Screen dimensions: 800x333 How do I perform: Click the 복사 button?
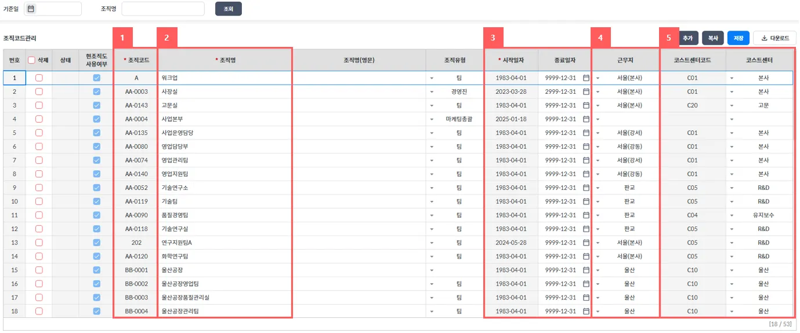coord(712,38)
